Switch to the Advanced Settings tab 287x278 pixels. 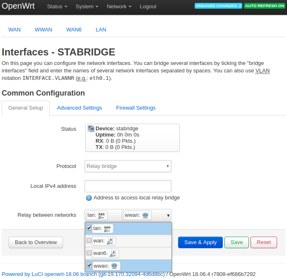80,108
